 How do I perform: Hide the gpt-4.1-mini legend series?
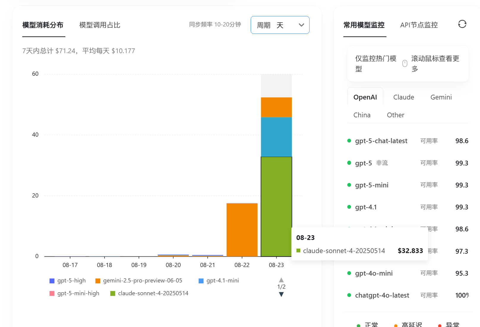[x=219, y=281]
